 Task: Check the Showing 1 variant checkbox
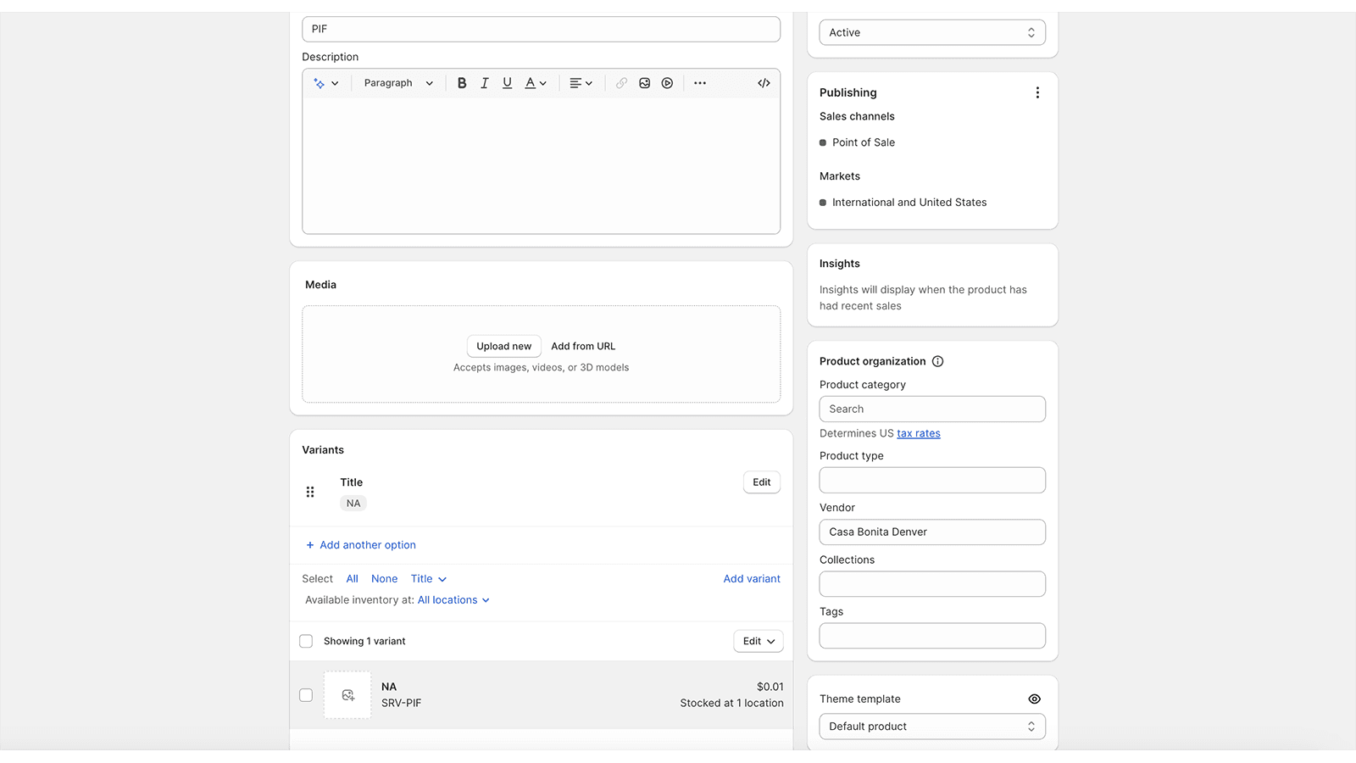point(306,642)
